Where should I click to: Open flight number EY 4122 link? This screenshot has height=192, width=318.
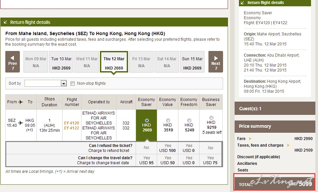point(71,128)
